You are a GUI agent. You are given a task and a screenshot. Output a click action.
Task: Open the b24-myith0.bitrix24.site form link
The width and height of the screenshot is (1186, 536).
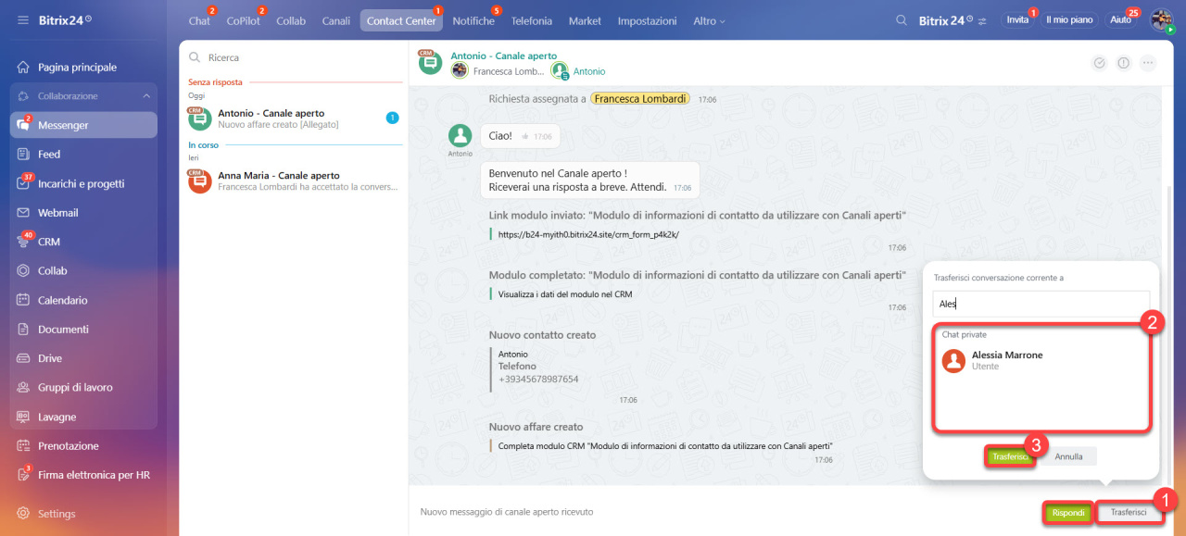pyautogui.click(x=588, y=234)
